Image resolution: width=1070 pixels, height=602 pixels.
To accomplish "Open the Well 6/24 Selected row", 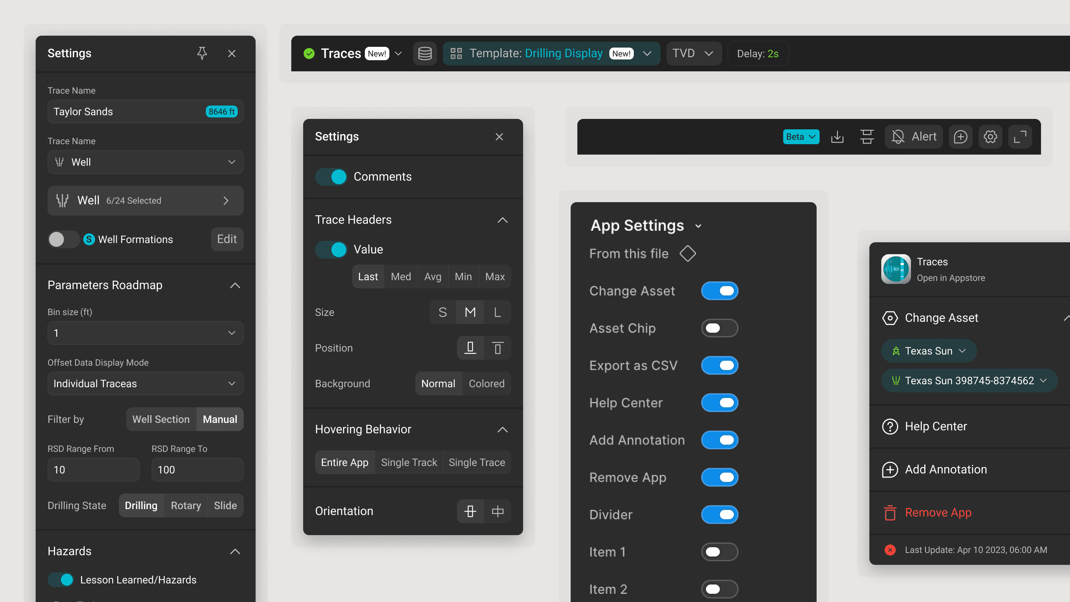I will click(145, 201).
